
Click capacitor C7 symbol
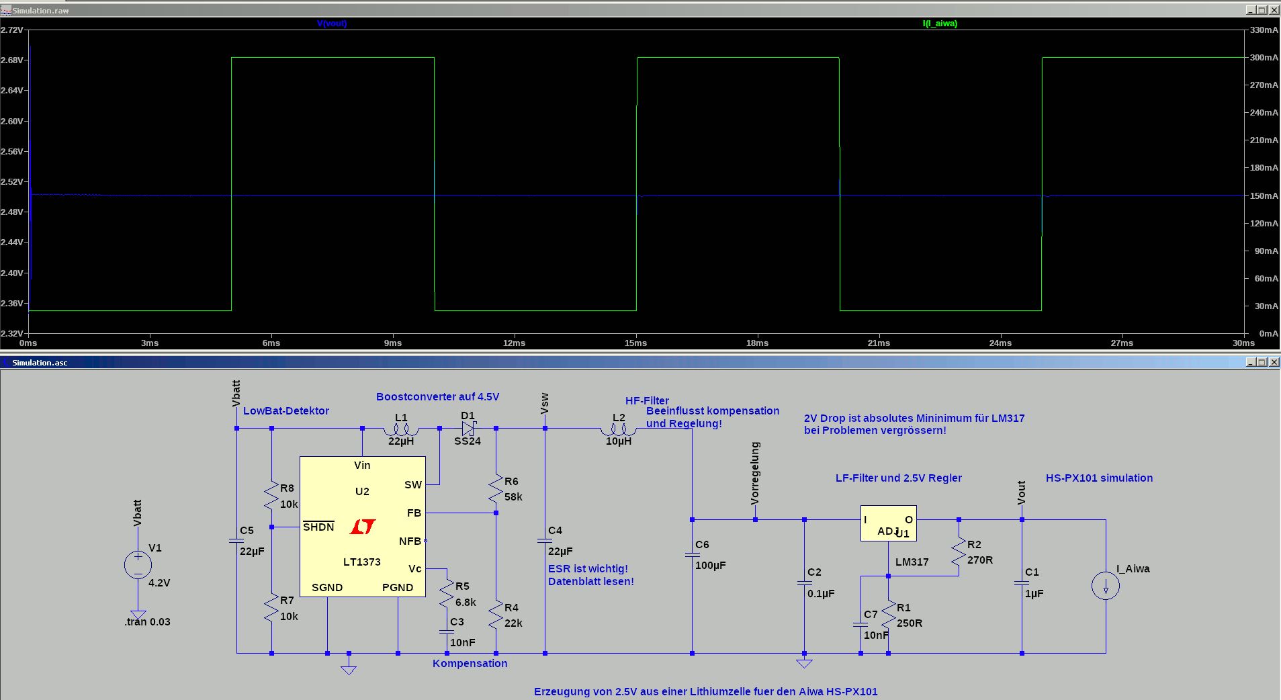[x=860, y=625]
